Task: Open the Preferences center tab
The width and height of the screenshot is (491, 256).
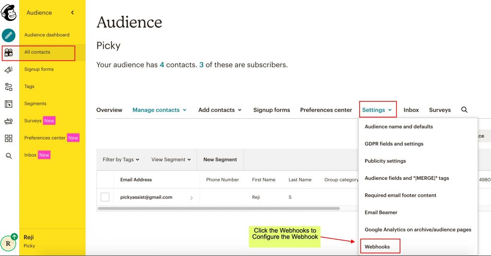Action: 326,110
